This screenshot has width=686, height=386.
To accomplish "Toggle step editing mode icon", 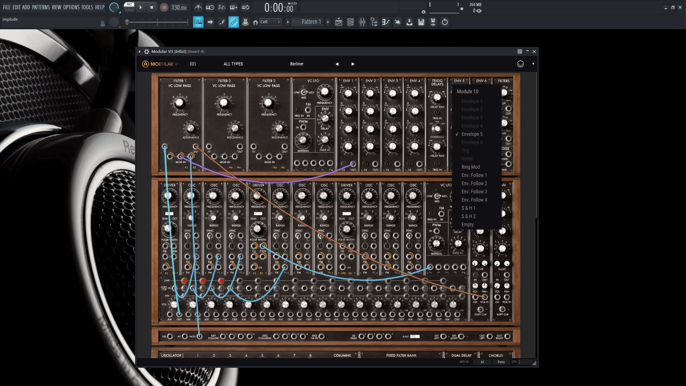I will coord(222,22).
